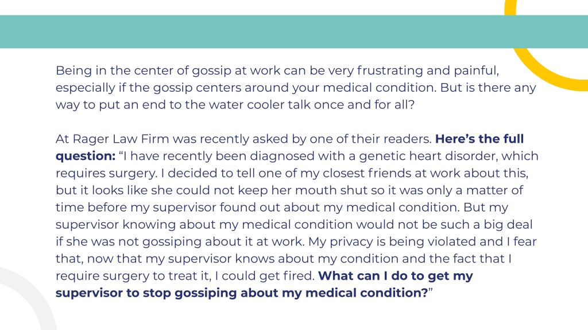Click bold text "What can I do to get my"
This screenshot has height=330, width=588.
pyautogui.click(x=396, y=276)
